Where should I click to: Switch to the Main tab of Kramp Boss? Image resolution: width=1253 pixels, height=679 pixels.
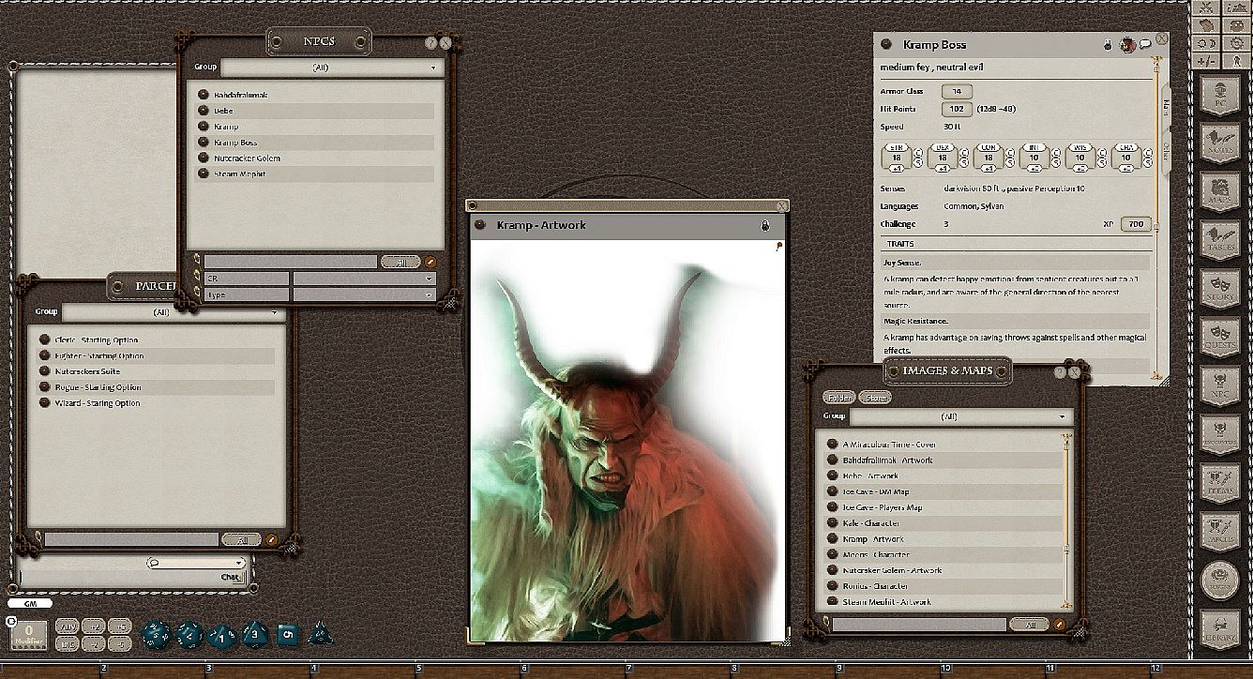point(1166,106)
